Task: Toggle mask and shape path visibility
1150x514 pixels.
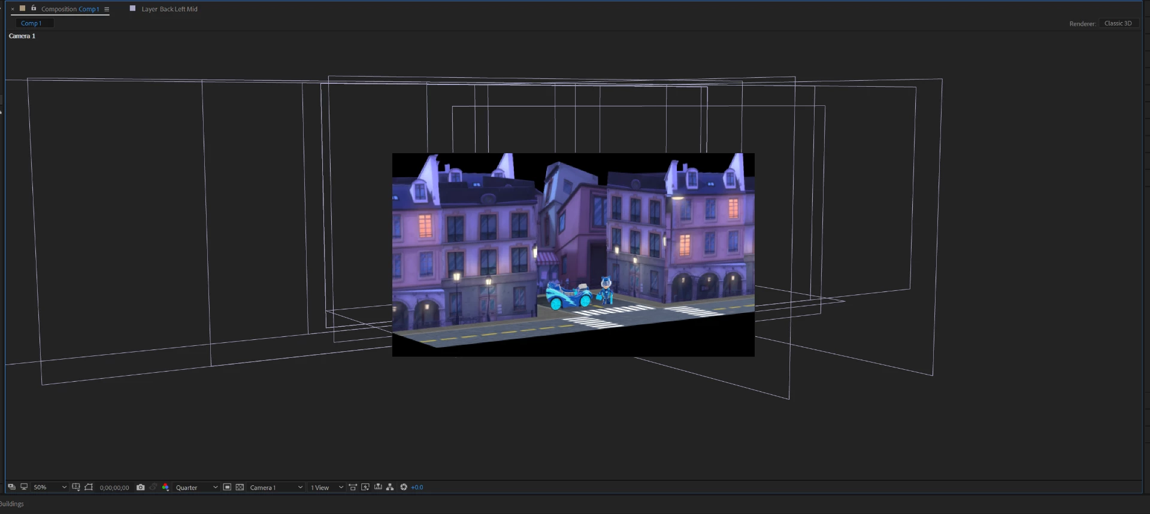Action: [x=89, y=487]
